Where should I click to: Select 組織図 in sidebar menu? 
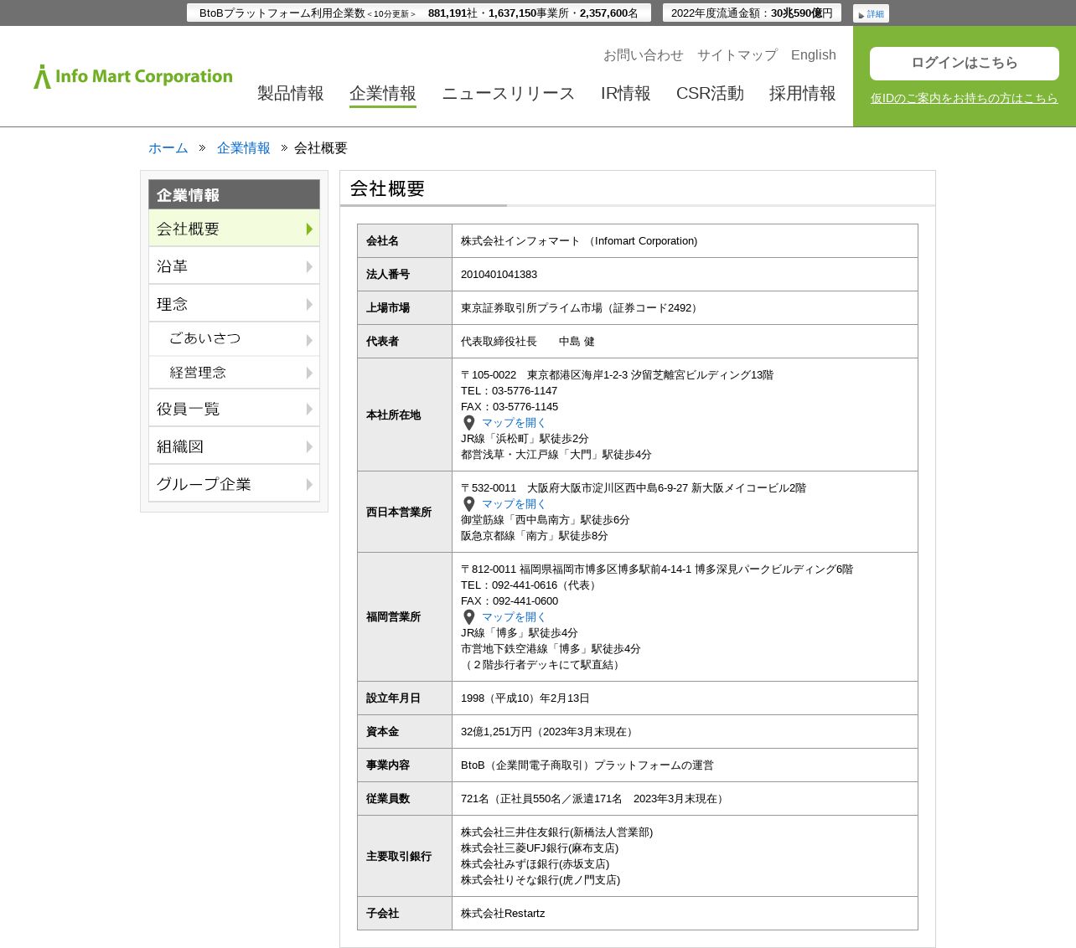click(x=234, y=446)
